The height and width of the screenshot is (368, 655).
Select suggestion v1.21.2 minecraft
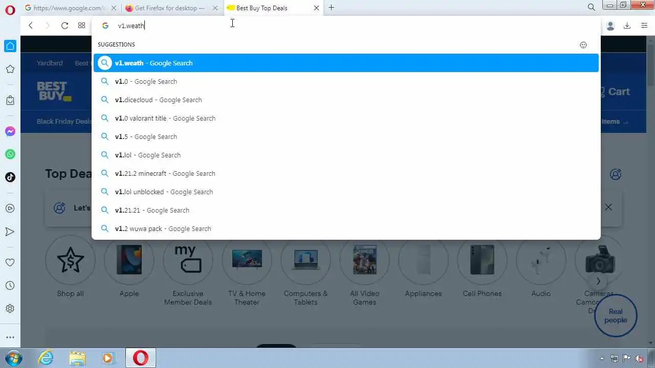pyautogui.click(x=346, y=173)
